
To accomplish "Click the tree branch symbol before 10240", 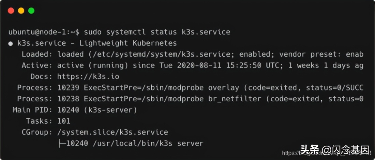I will 61,143.
